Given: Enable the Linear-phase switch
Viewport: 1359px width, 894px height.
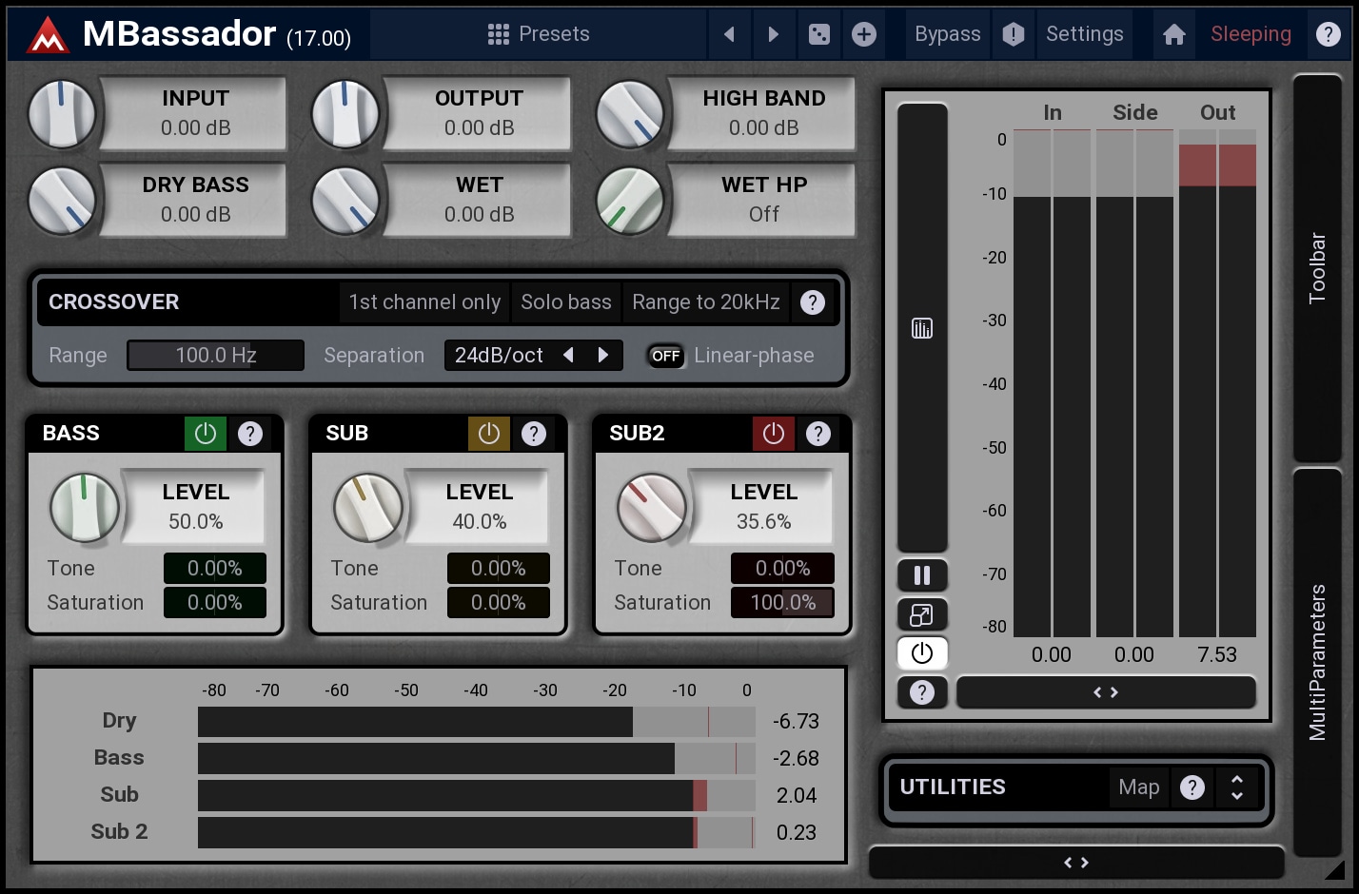Looking at the screenshot, I should point(665,356).
